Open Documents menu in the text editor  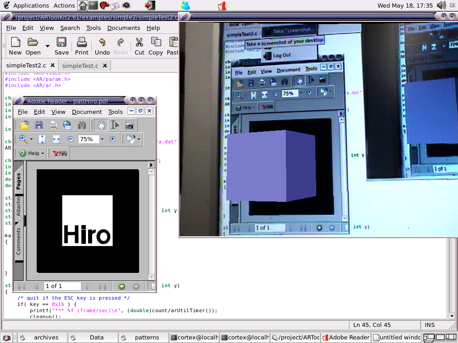coord(123,28)
